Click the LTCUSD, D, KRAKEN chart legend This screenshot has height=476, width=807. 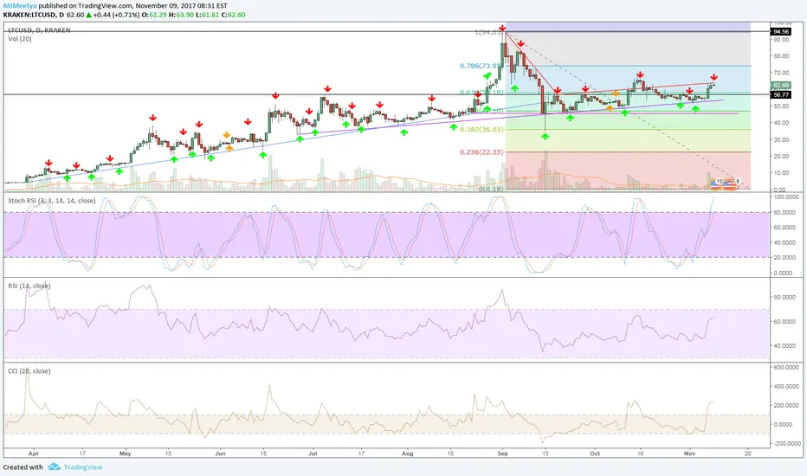pos(39,30)
